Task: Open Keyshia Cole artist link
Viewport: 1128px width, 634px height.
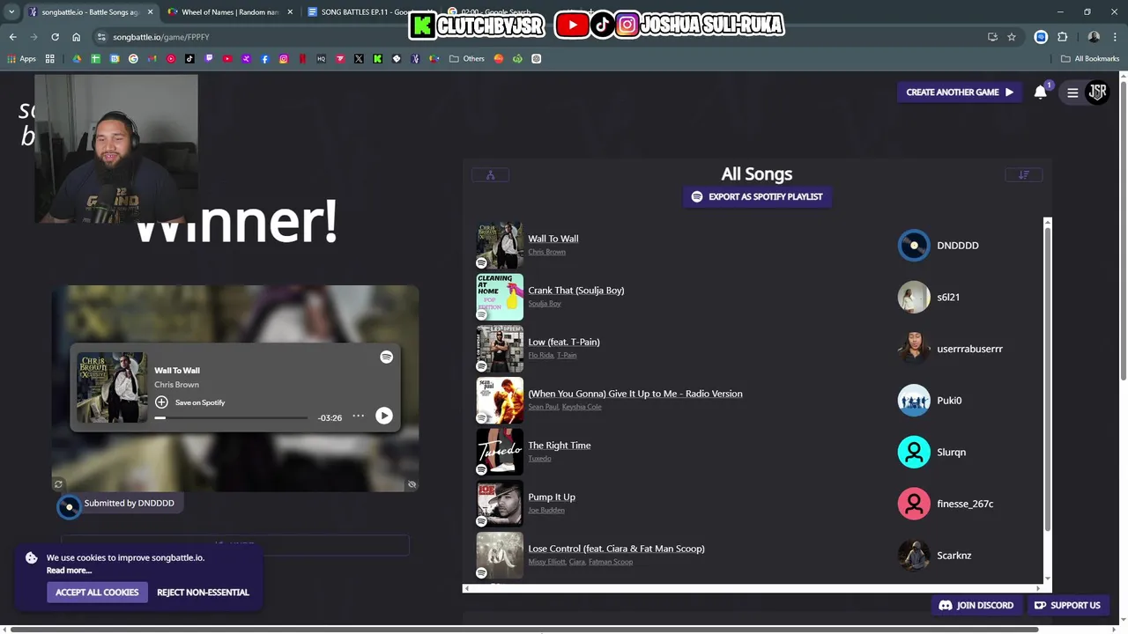Action: [582, 407]
